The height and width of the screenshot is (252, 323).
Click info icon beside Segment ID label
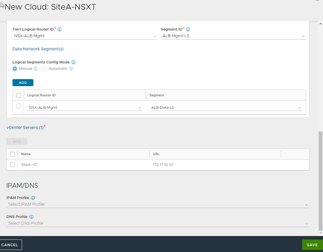click(188, 29)
